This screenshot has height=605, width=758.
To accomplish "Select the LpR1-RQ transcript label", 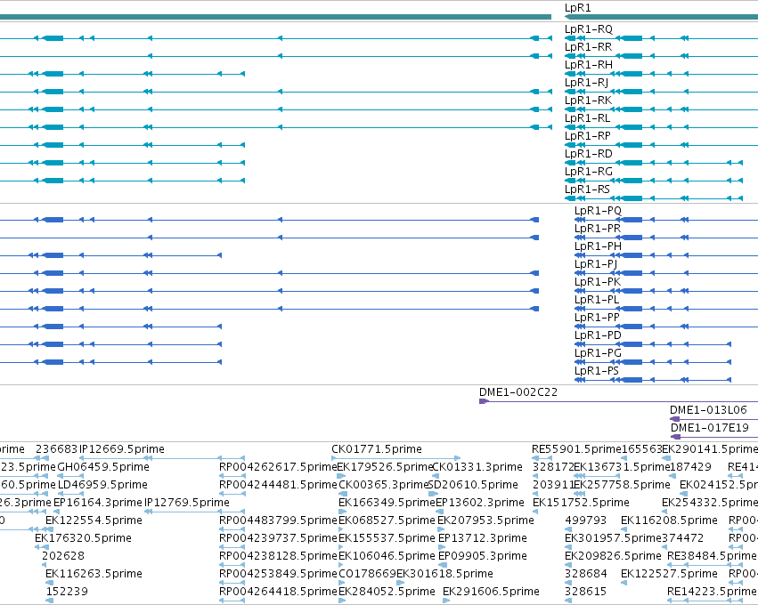I will point(589,29).
